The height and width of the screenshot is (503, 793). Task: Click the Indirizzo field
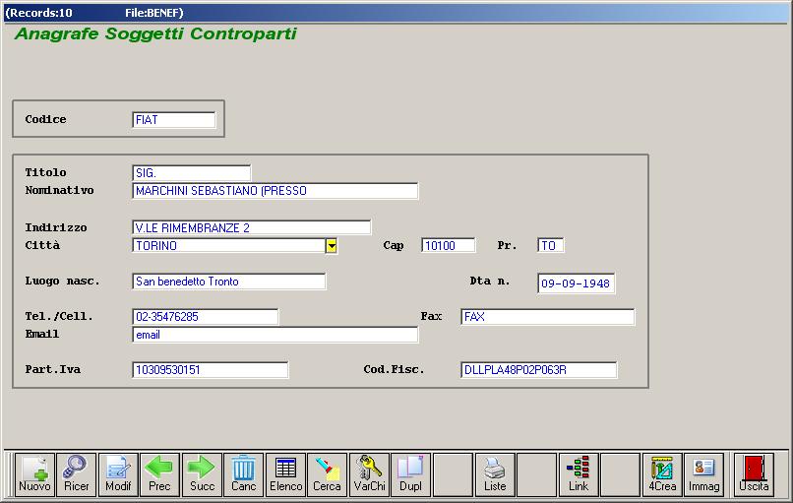coord(251,227)
